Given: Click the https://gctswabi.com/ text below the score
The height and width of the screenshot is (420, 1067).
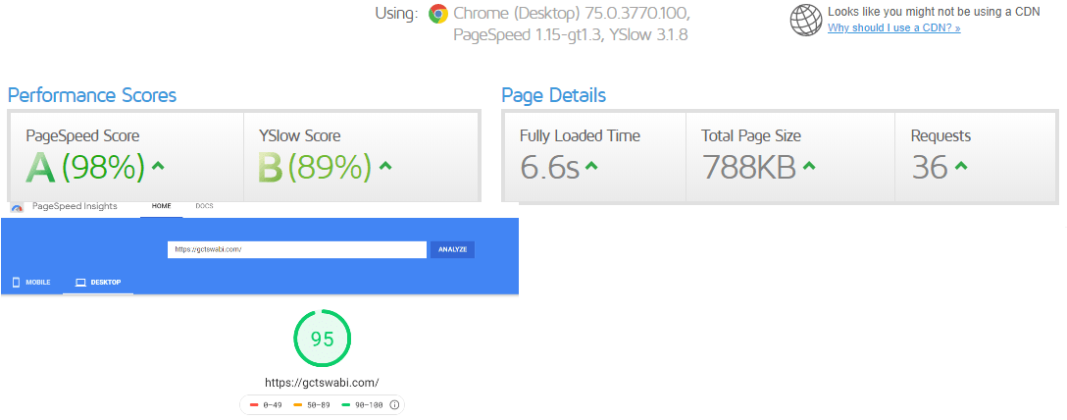Looking at the screenshot, I should [x=322, y=383].
